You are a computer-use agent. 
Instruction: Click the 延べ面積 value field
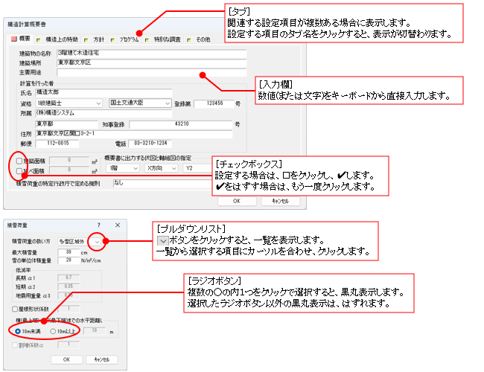pos(69,170)
